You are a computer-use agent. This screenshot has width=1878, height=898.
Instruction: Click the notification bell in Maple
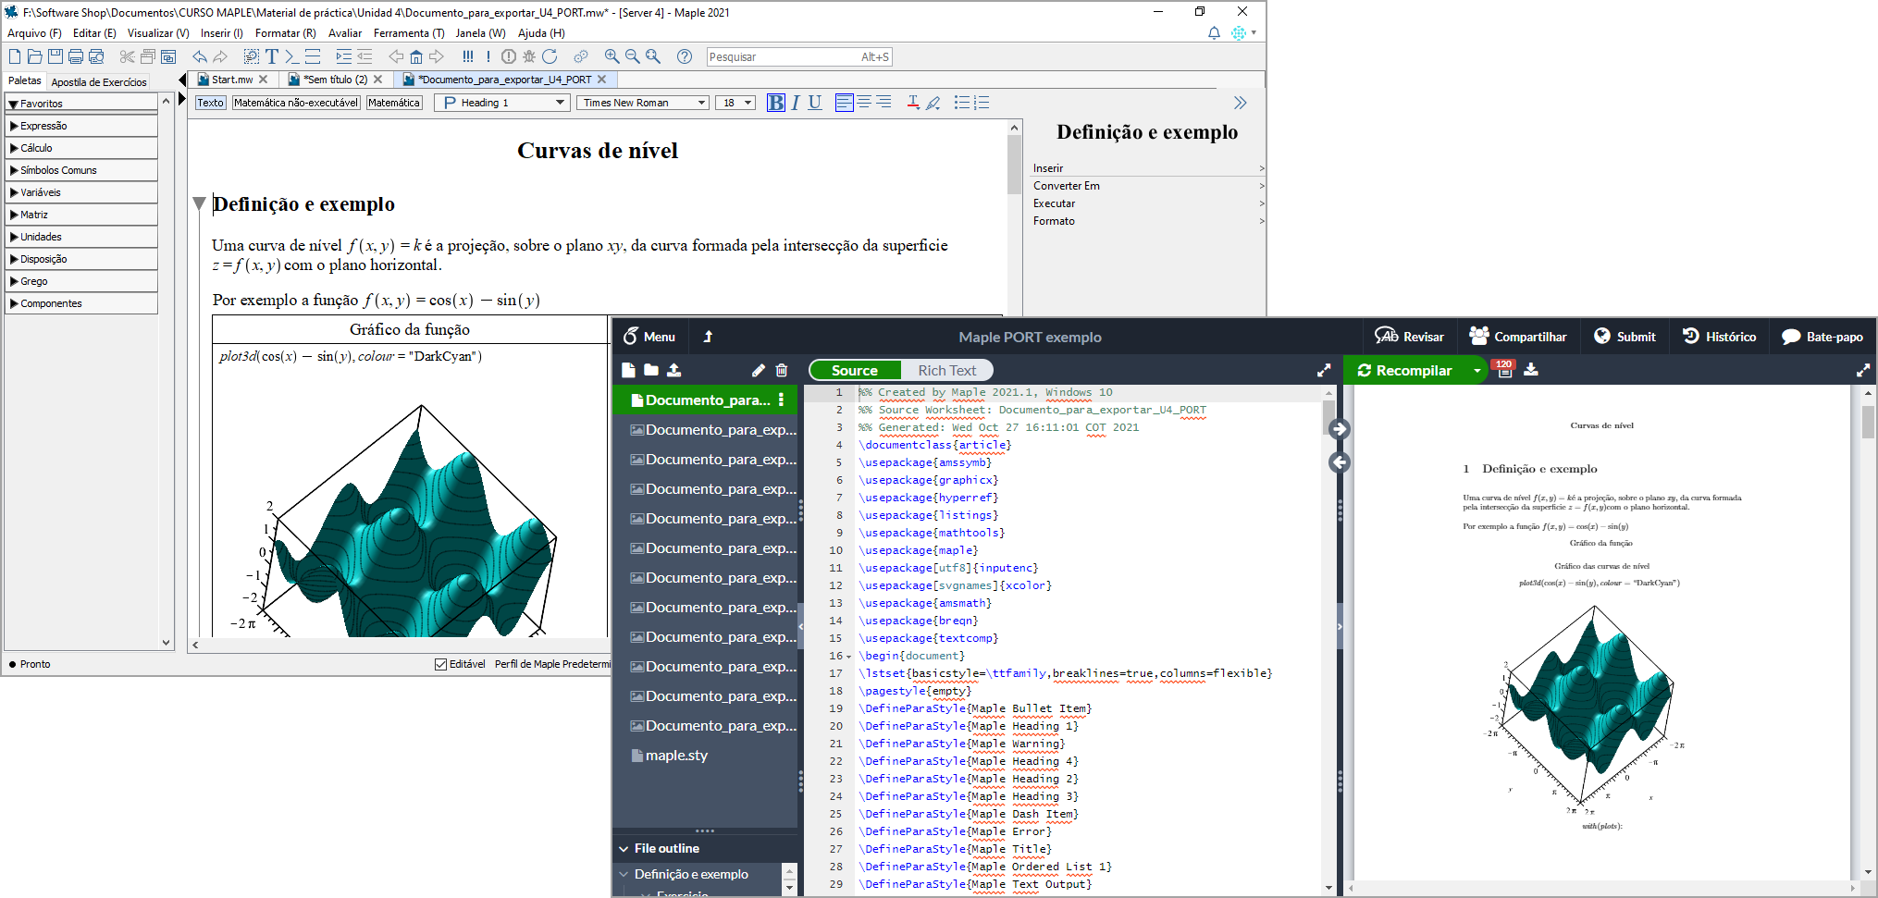click(x=1214, y=33)
